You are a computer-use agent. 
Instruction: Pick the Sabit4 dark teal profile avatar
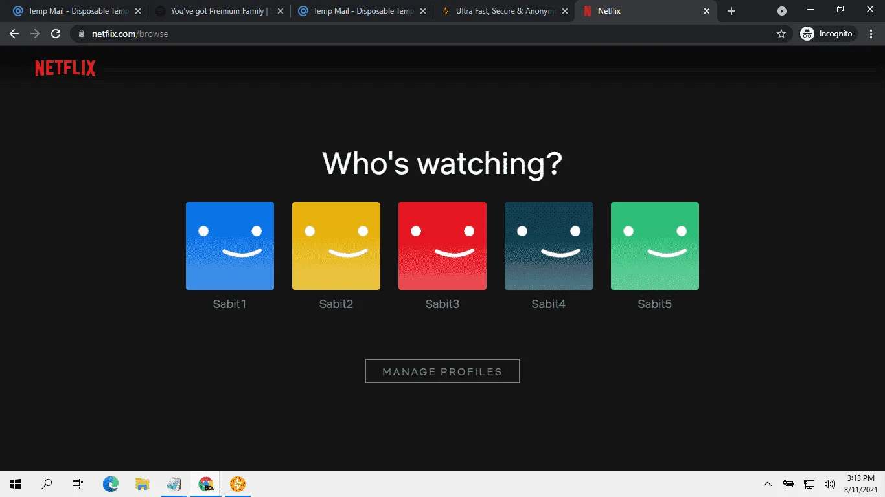point(549,246)
